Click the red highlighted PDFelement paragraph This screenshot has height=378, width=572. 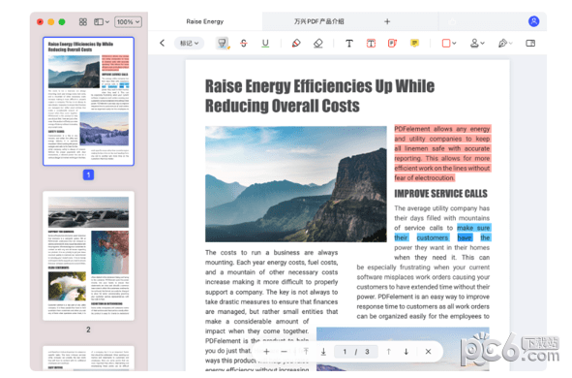click(442, 153)
